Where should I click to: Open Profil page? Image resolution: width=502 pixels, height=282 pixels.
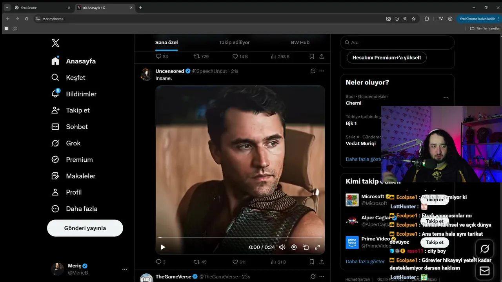click(67, 192)
